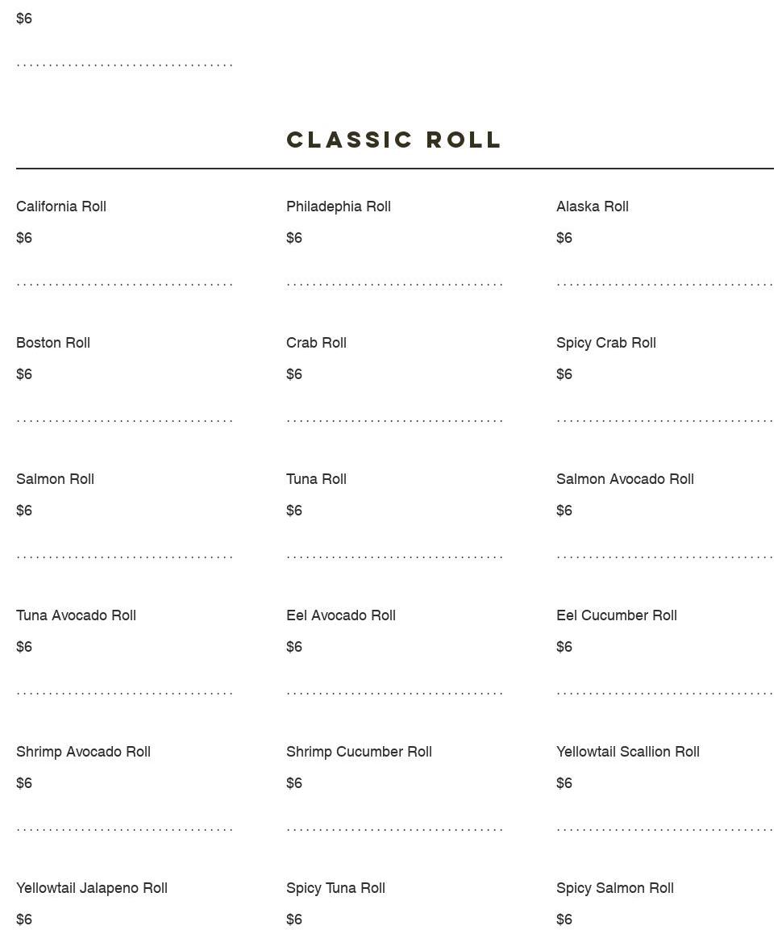Select the Yellowtail Jalapeno Roll item
The image size is (778, 930).
pos(92,888)
